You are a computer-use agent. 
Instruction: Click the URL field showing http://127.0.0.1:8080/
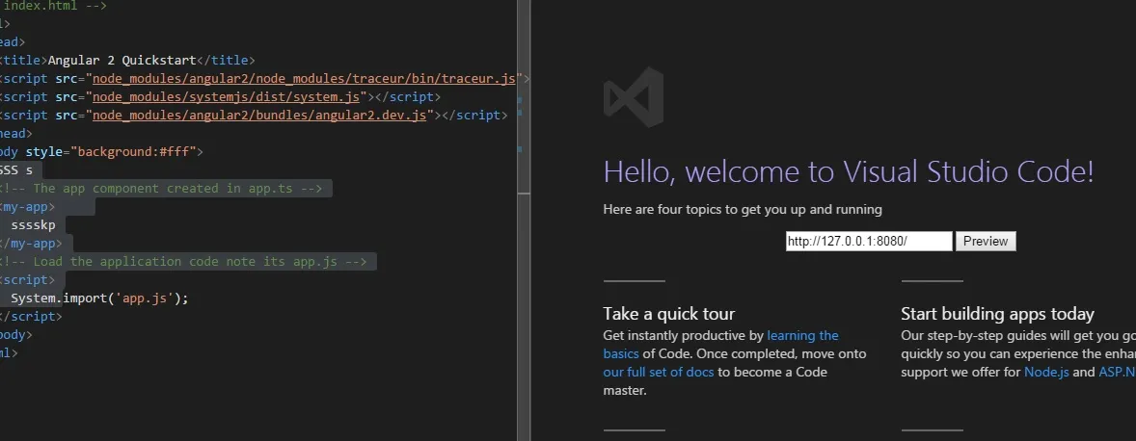click(869, 242)
